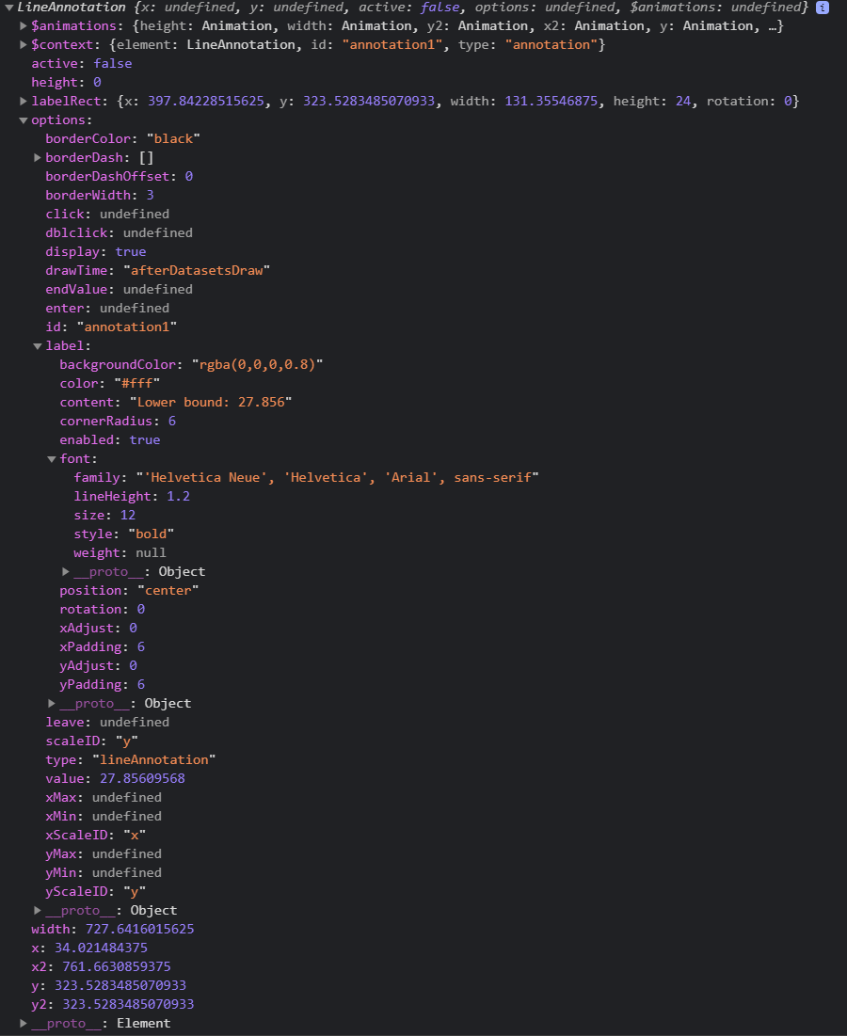
Task: Click the font family string value
Action: tap(338, 478)
